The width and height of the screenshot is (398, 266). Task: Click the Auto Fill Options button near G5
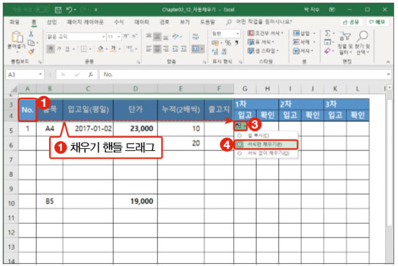tap(240, 125)
